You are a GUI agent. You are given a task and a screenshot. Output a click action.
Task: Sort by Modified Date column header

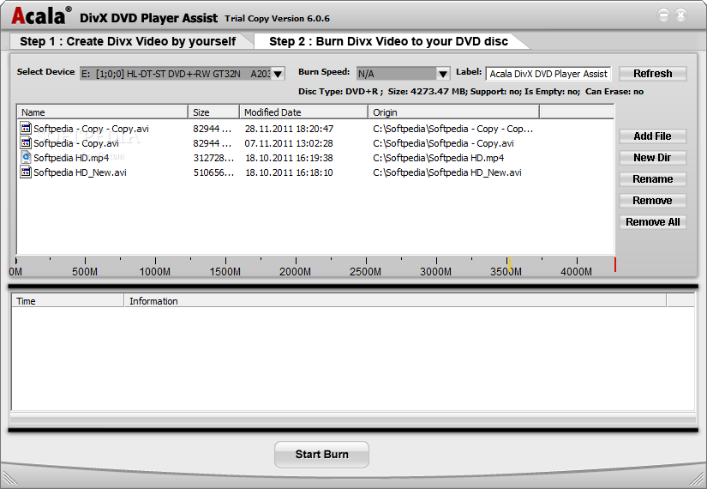tap(304, 112)
